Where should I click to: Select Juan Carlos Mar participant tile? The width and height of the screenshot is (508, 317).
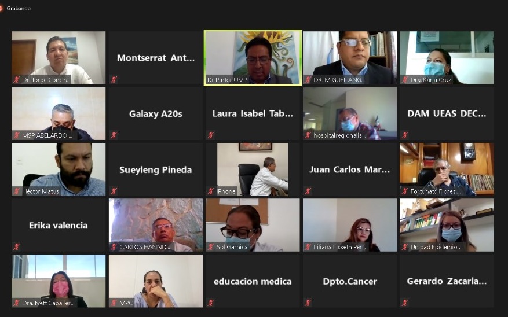click(350, 169)
